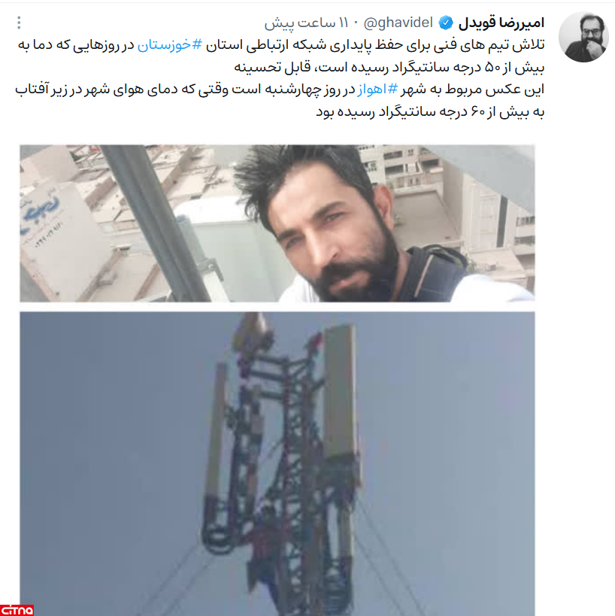The image size is (615, 616).
Task: Visit the @ghavidel handle link
Action: 398,23
